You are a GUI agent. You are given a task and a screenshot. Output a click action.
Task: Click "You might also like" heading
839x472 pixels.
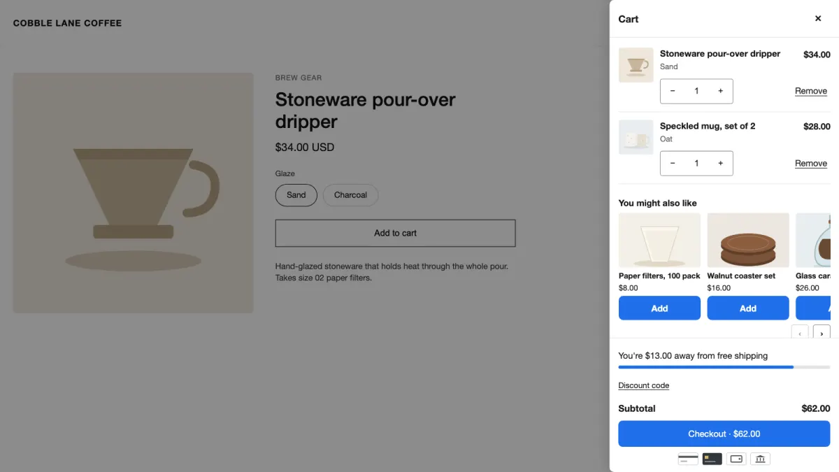pyautogui.click(x=657, y=203)
